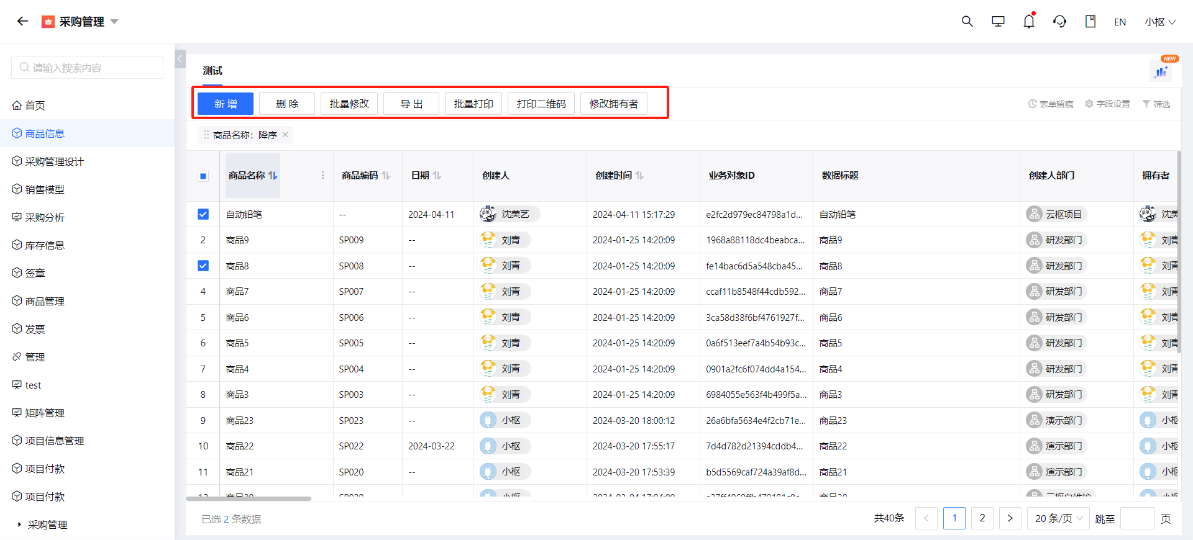Go to 首页 in sidebar
Viewport: 1193px width, 540px height.
tap(35, 106)
